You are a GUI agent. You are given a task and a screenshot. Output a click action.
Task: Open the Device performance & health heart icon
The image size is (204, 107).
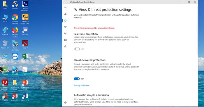point(66,27)
